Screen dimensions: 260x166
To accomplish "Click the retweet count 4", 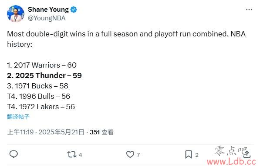I will tap(80, 155).
